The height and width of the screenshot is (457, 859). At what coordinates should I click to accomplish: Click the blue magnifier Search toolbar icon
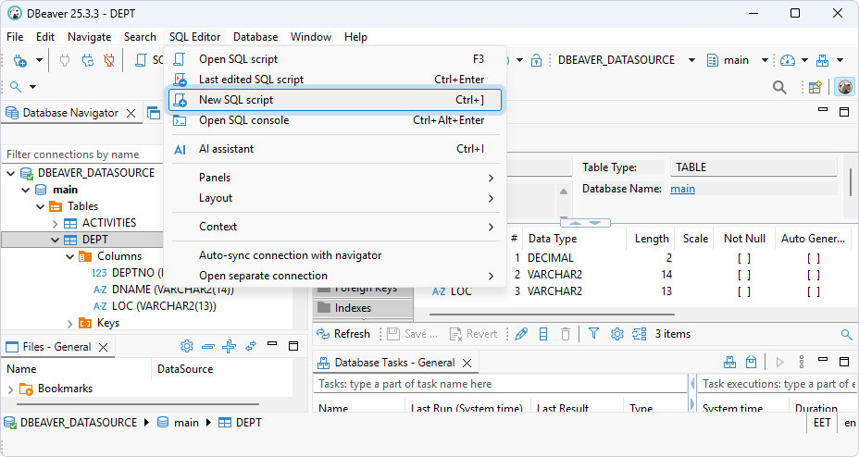[x=16, y=86]
